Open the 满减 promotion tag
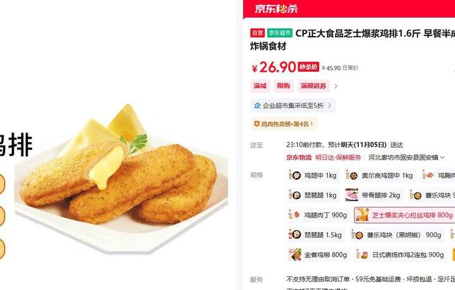The width and height of the screenshot is (455, 290). [x=260, y=86]
